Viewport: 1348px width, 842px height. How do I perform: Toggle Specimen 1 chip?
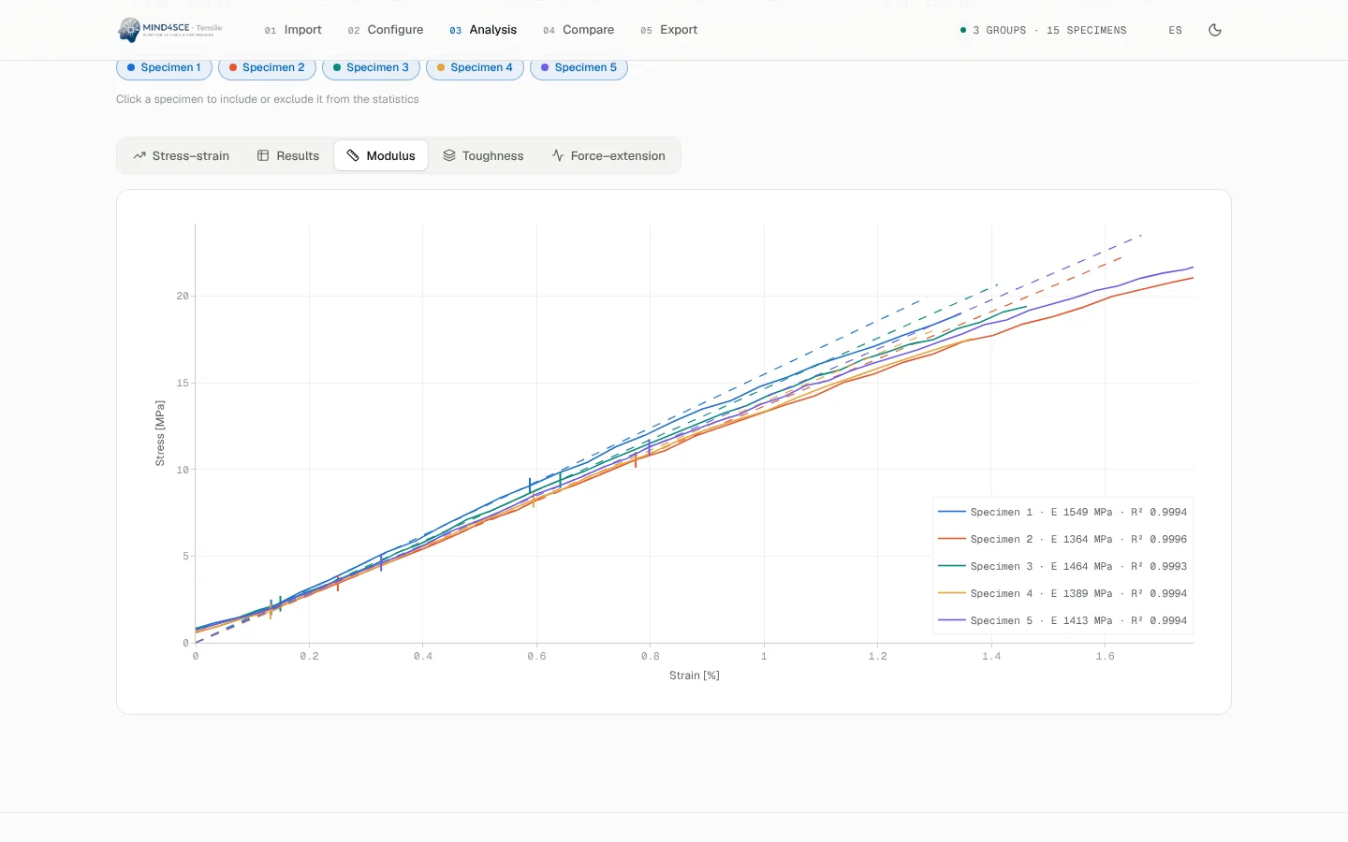tap(164, 67)
